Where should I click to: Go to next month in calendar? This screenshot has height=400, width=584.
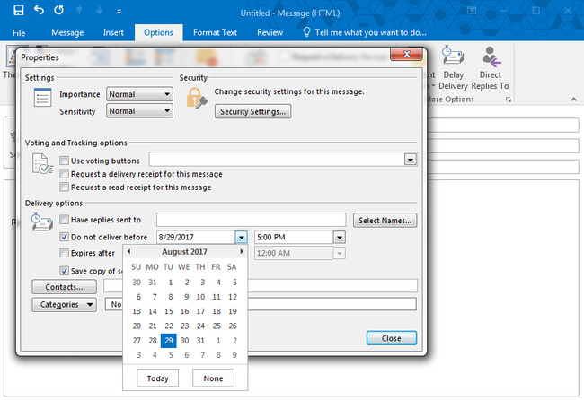click(x=242, y=251)
